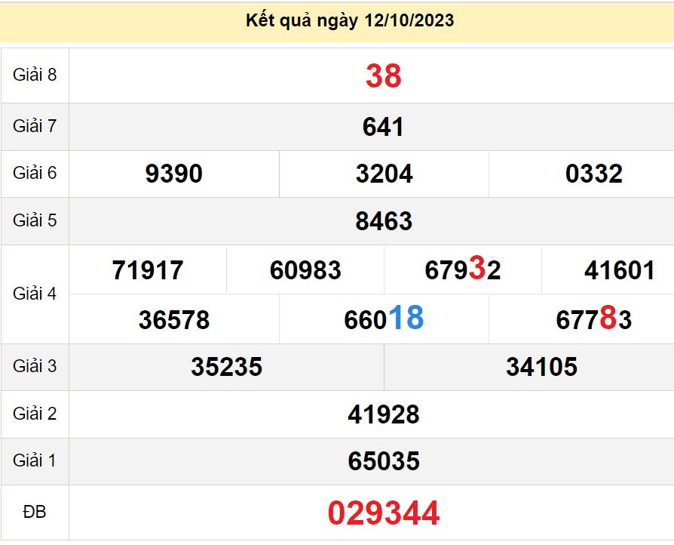Click Giải 4 number 41601

click(x=619, y=270)
